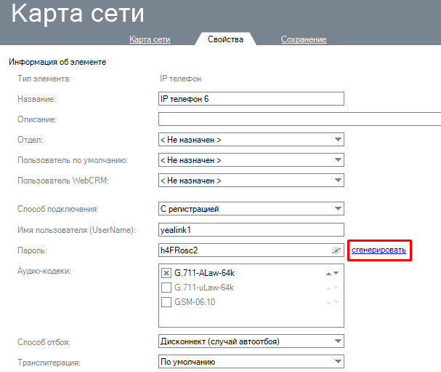441x372 pixels.
Task: Switch to the Карта сети tab
Action: pyautogui.click(x=150, y=39)
